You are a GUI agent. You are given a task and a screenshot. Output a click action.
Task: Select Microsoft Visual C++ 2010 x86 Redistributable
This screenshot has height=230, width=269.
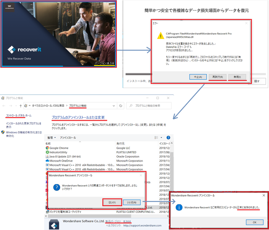click(x=82, y=169)
